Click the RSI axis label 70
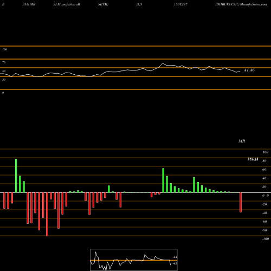Image resolution: width=271 pixels, height=271 pixels. pos(4,62)
